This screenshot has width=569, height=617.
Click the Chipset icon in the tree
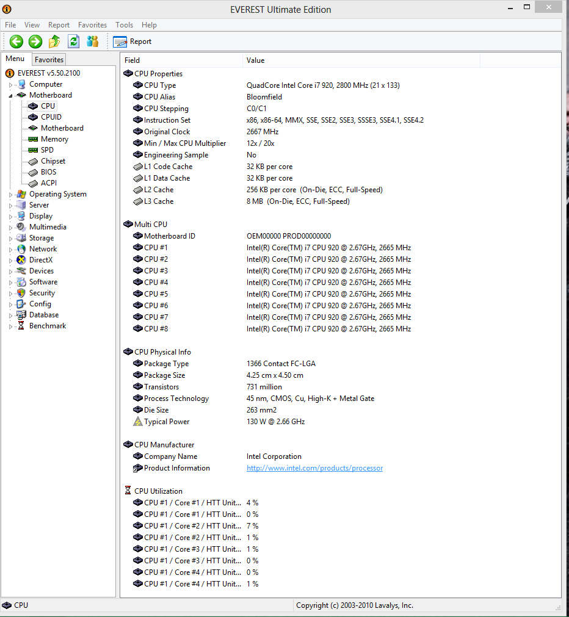coord(33,161)
